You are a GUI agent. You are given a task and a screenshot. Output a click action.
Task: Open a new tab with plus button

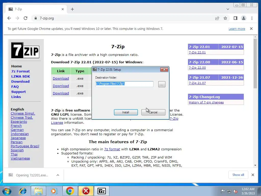click(72, 9)
